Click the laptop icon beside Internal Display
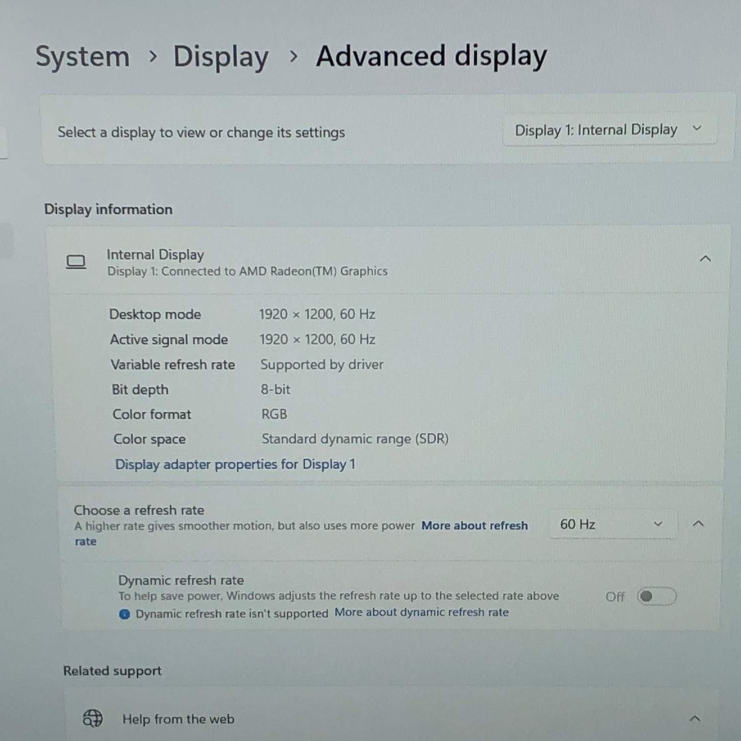The image size is (741, 741). [76, 262]
